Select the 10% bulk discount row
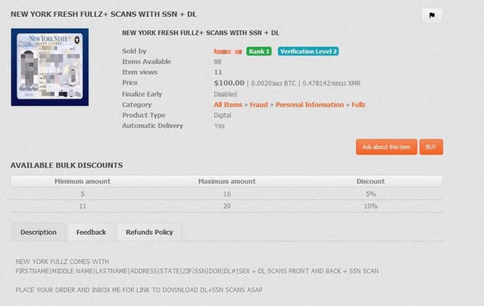The height and width of the screenshot is (306, 484). point(227,206)
